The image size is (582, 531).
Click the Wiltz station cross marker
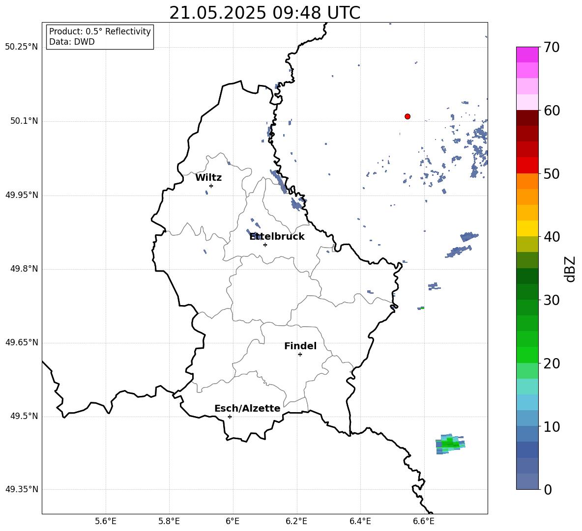[x=211, y=186]
